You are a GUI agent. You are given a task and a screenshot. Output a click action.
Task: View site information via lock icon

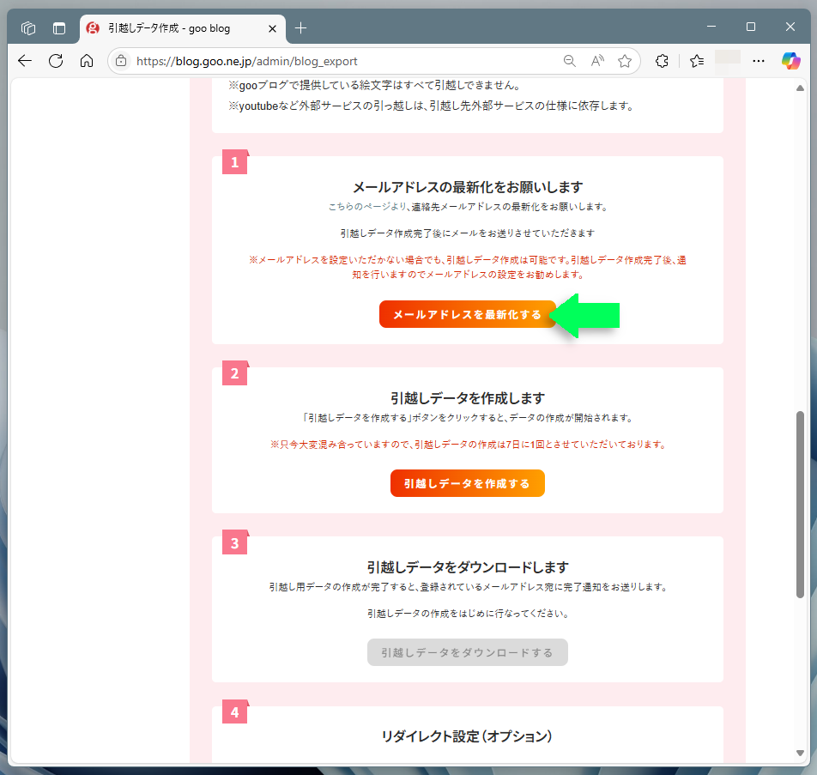click(x=121, y=61)
